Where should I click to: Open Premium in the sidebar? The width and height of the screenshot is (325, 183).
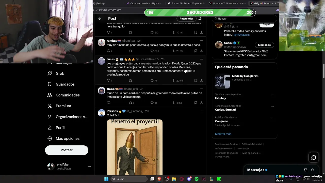[59, 106]
